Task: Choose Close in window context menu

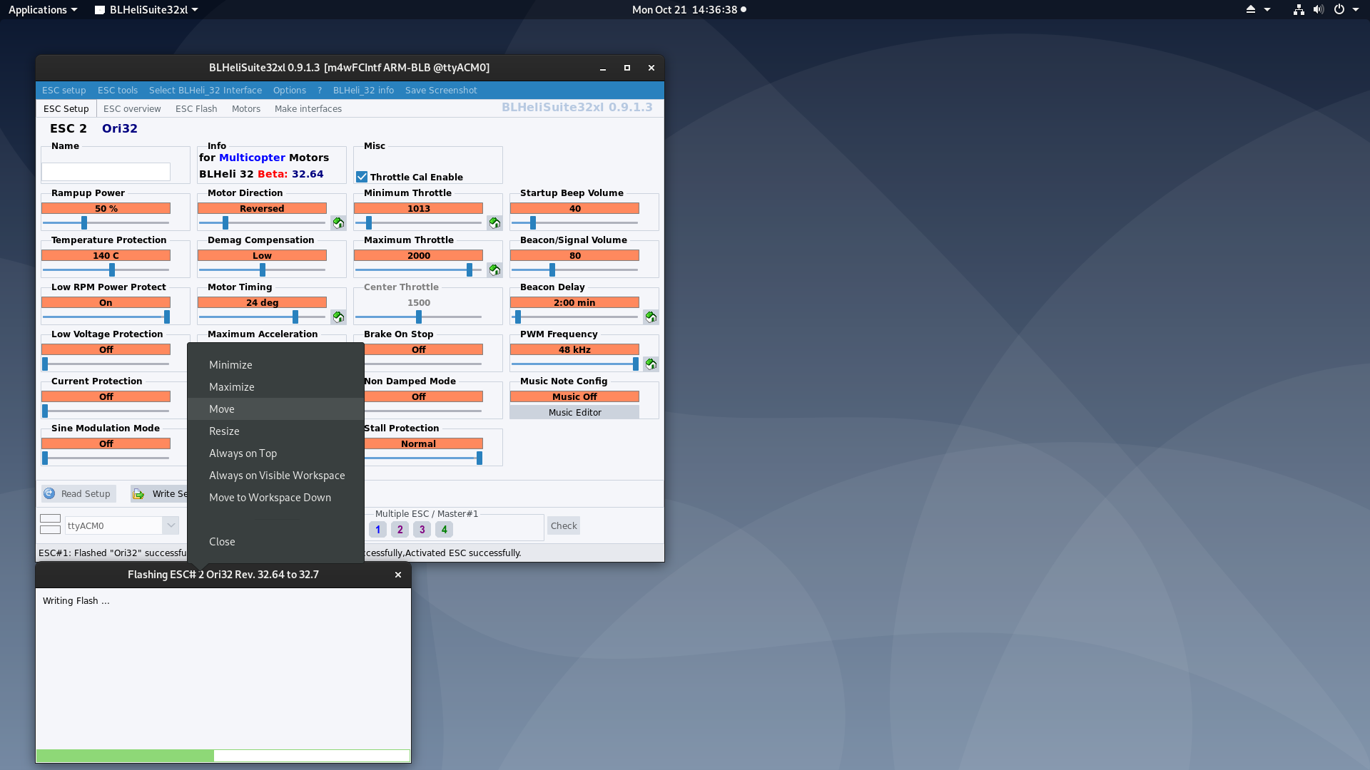Action: tap(275, 541)
